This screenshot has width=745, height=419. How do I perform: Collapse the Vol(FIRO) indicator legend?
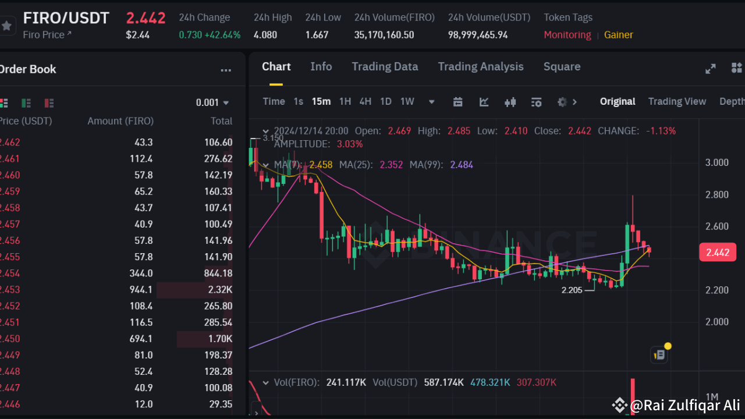(x=266, y=382)
